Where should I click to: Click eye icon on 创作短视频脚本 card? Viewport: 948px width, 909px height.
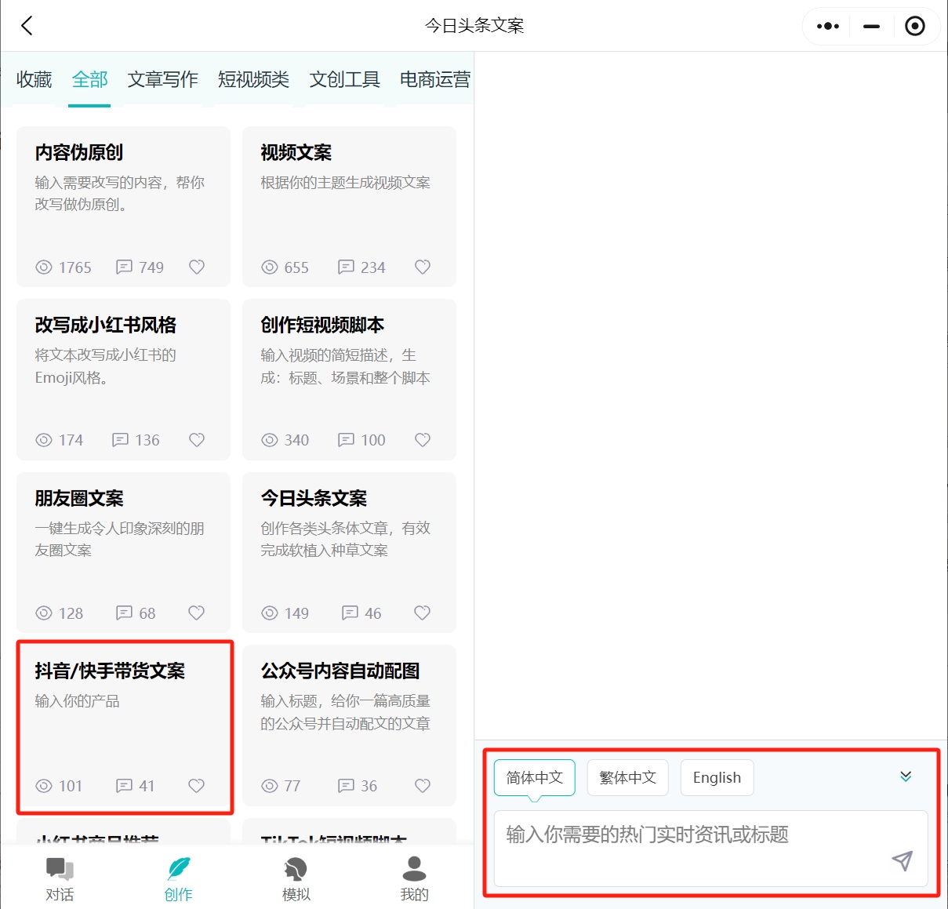tap(270, 440)
